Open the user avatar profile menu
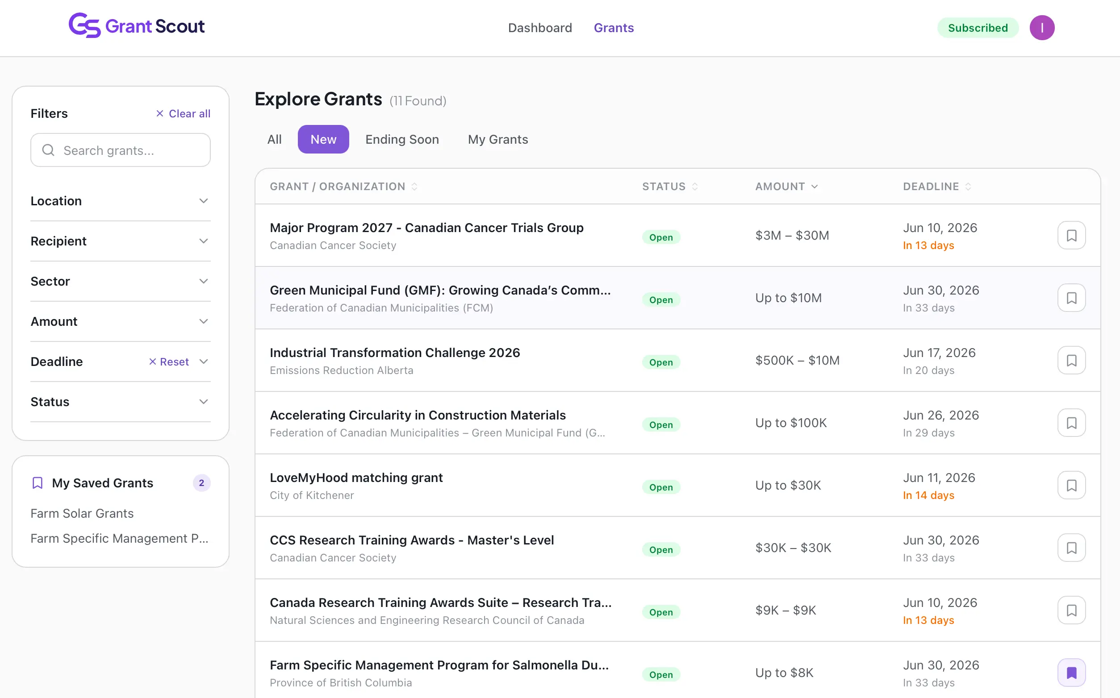The width and height of the screenshot is (1120, 698). [x=1041, y=28]
